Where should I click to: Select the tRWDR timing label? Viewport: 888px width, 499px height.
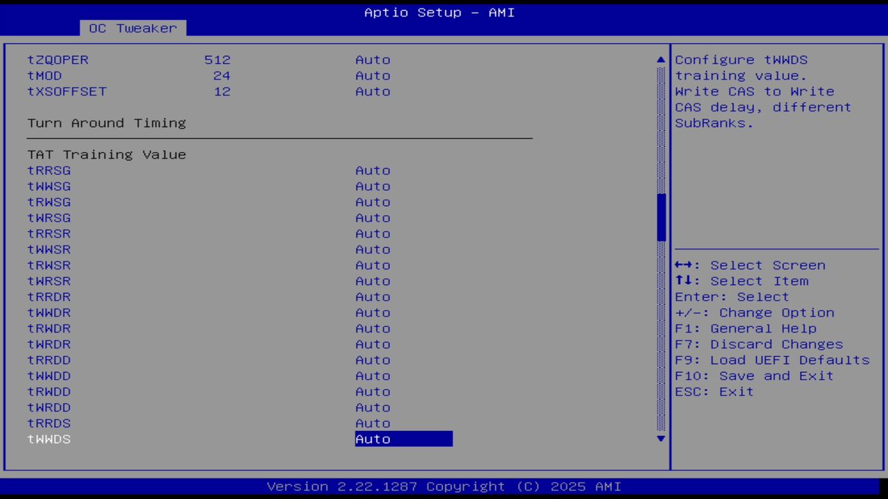[x=49, y=329]
